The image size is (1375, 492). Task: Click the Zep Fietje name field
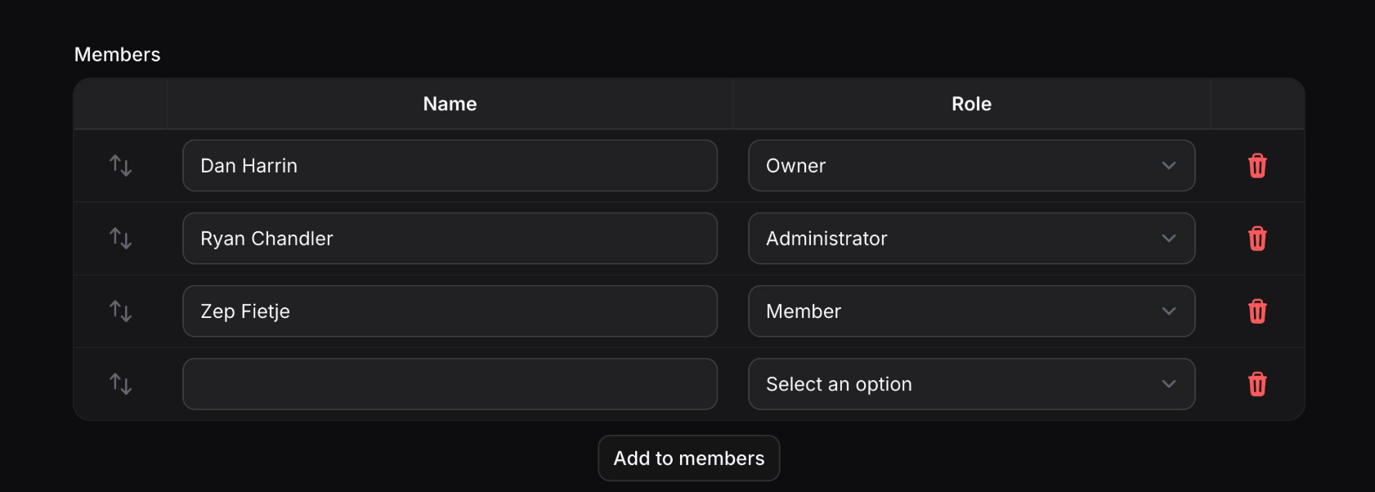(450, 311)
